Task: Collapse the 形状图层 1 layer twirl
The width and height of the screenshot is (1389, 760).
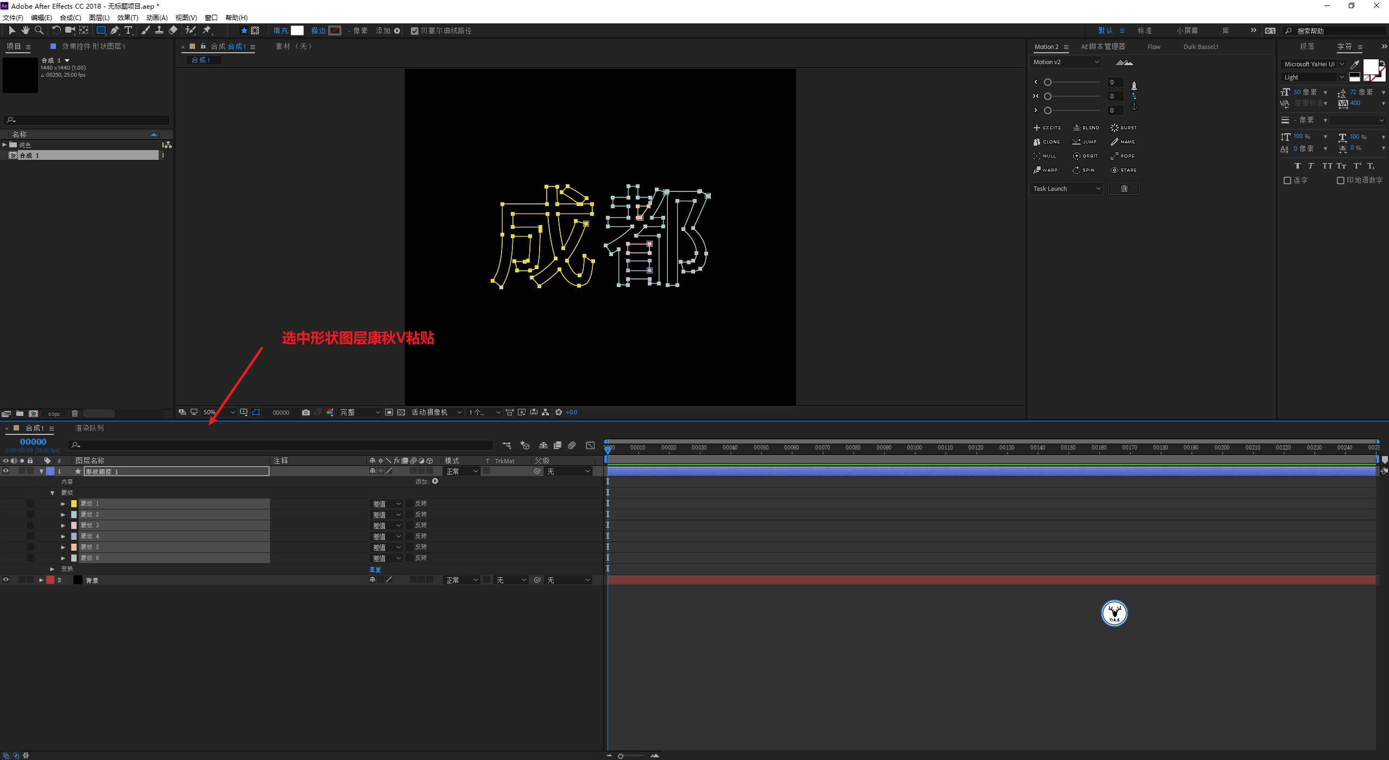Action: (x=41, y=471)
